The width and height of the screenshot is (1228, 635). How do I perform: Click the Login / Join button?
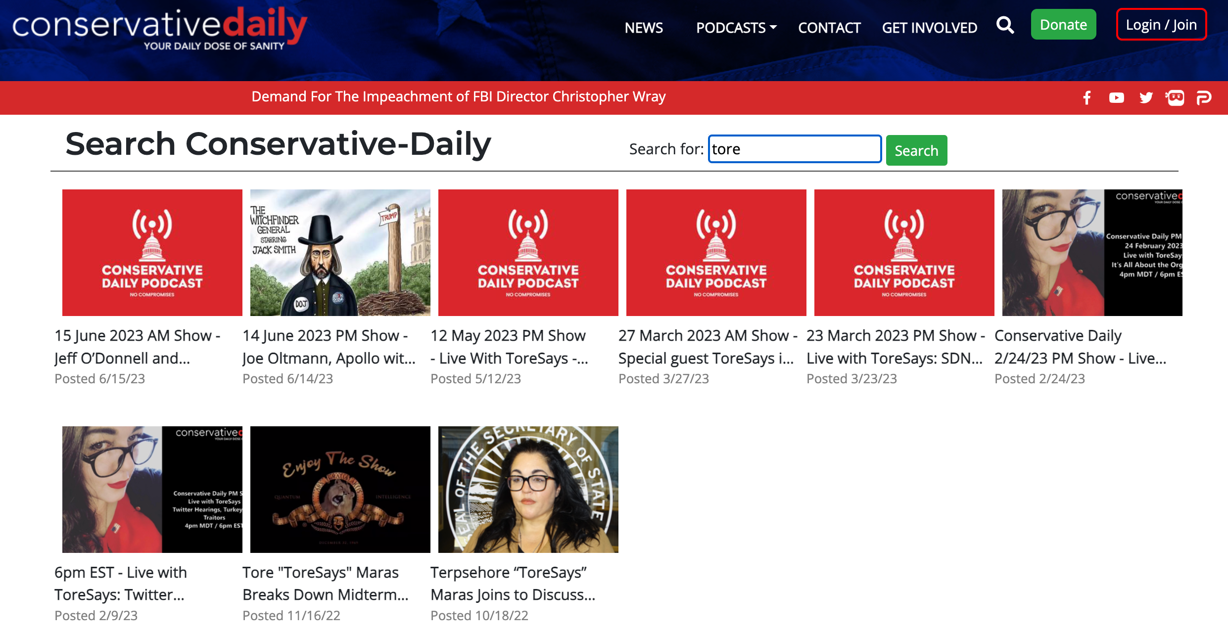point(1161,25)
